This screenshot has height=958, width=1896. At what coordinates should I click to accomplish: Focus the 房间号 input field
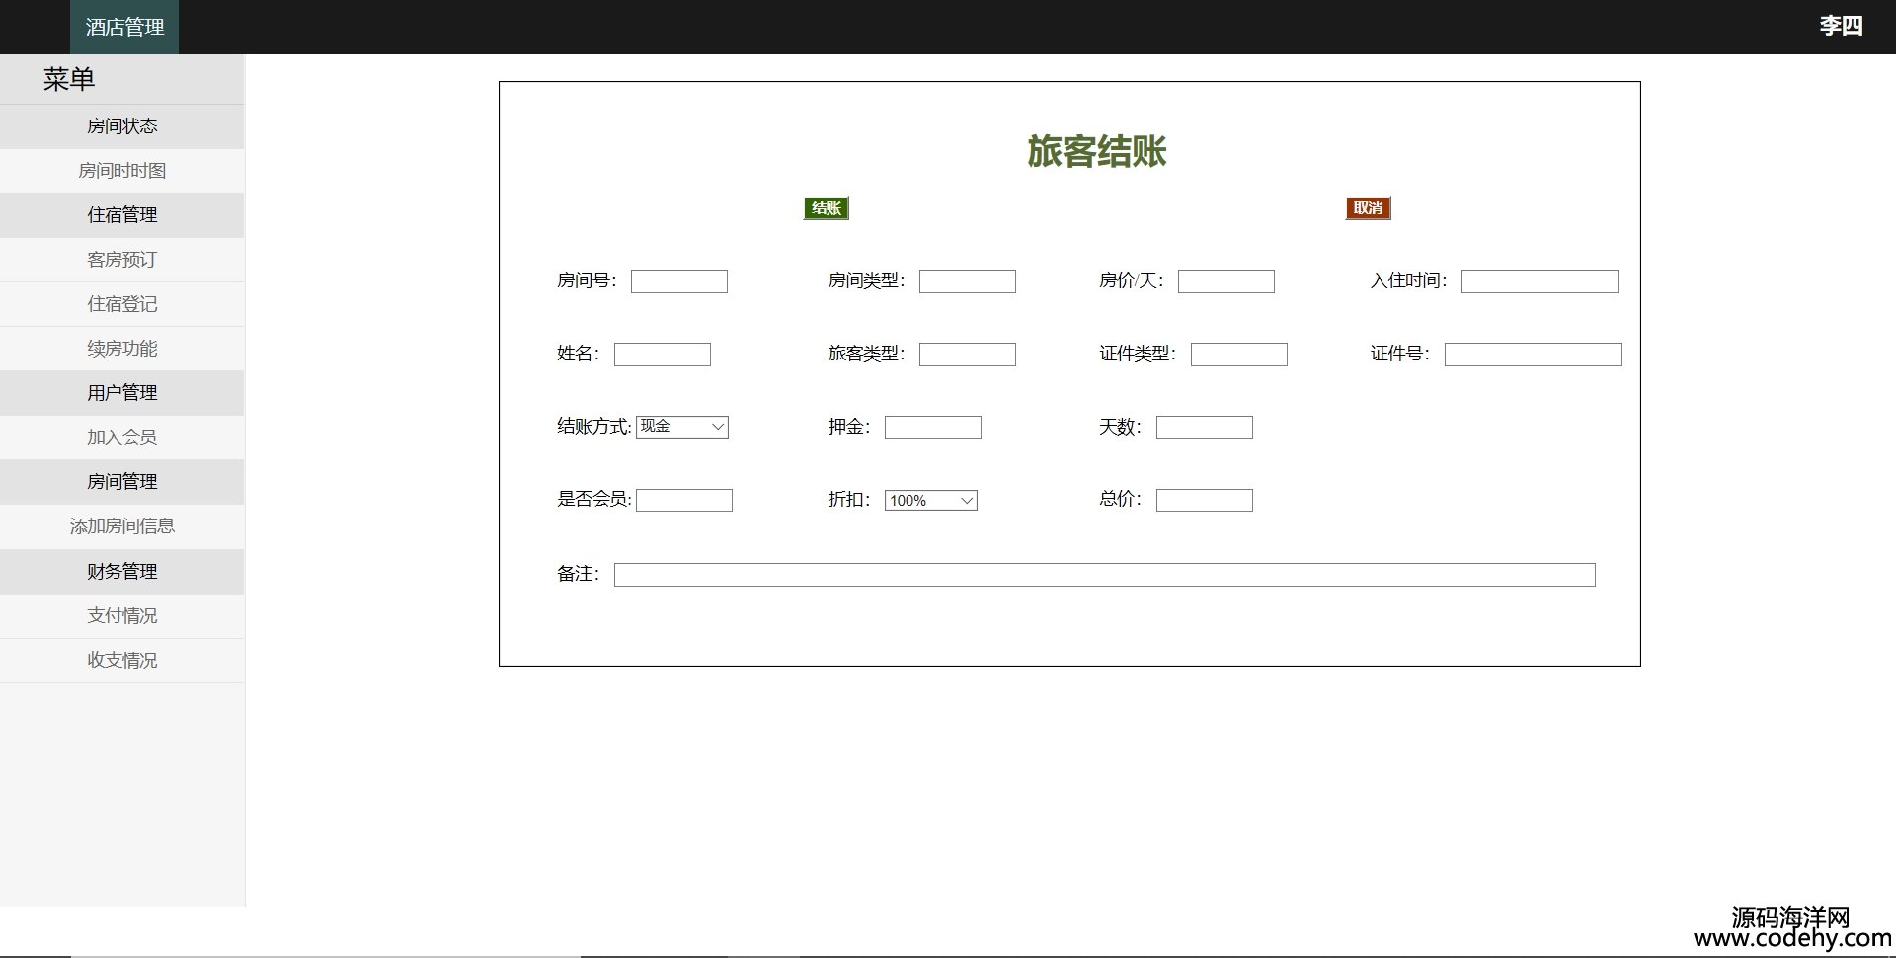coord(678,281)
